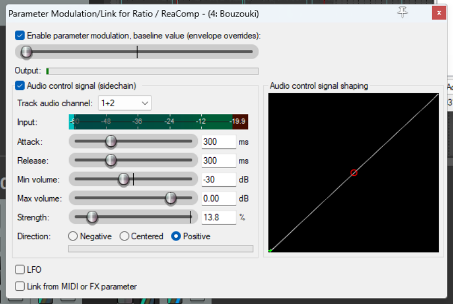Click the red curve point in shaping graph
This screenshot has width=453, height=304.
(x=354, y=173)
